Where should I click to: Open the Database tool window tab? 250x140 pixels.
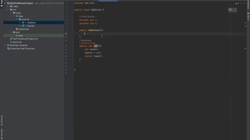point(248,5)
